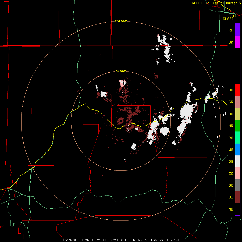Image resolution: width=242 pixels, height=242 pixels.
Task: Select the GR graupel color swatch
Action: (x=237, y=102)
